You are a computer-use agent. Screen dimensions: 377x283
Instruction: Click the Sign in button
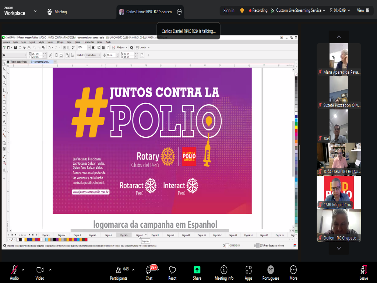(x=229, y=11)
